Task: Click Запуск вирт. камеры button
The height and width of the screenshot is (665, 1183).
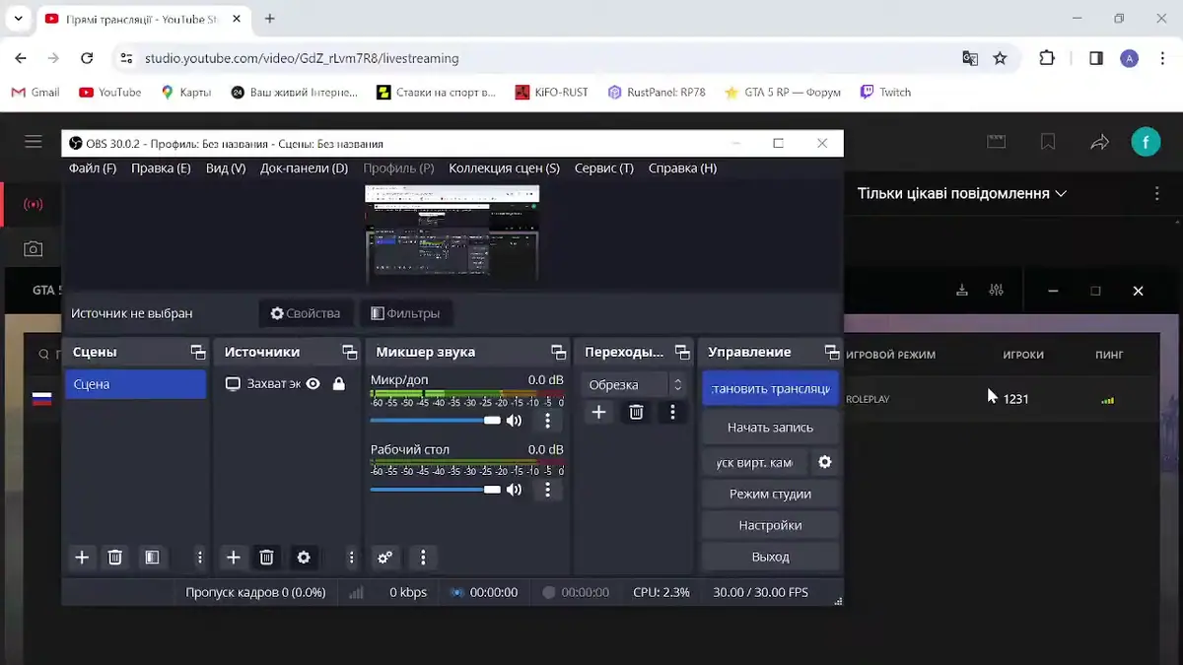Action: click(754, 462)
